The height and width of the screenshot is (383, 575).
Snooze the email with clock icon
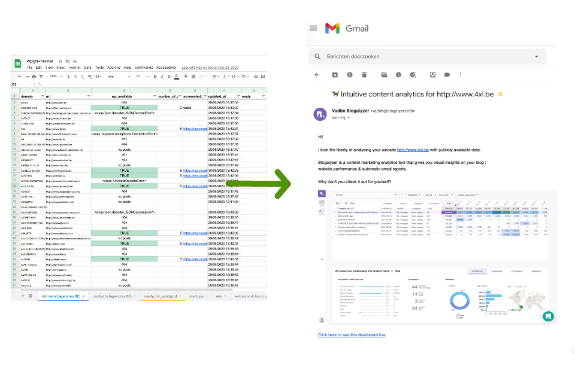pyautogui.click(x=398, y=75)
